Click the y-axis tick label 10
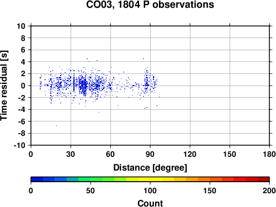The image size is (276, 207). click(x=21, y=26)
